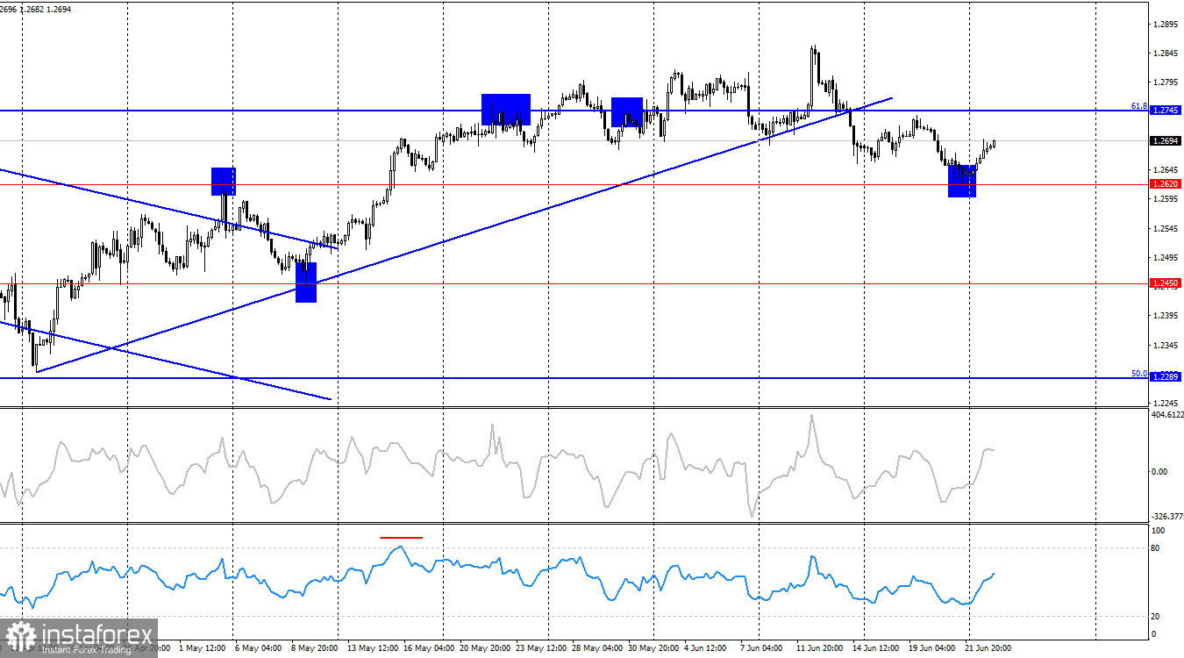Click the 1.2645 price axis label
Screen dimensions: 1184x658
(x=1167, y=170)
